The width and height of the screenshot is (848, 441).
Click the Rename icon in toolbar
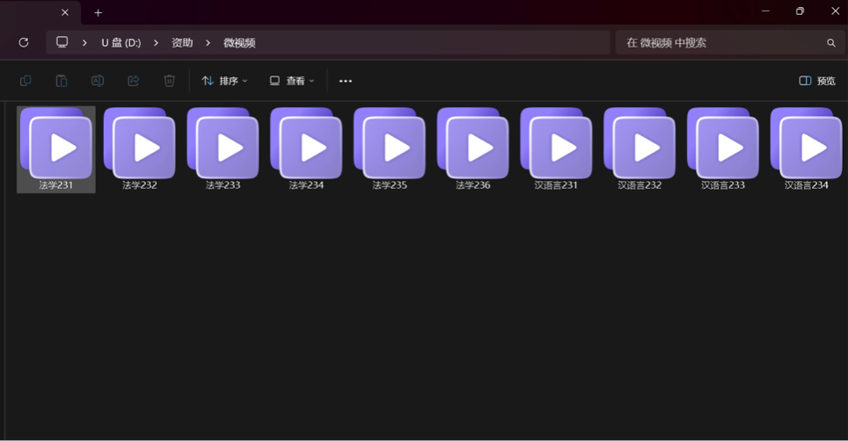coord(98,81)
